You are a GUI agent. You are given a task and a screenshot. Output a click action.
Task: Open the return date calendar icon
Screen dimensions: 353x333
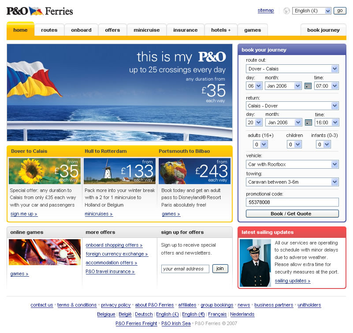pos(308,122)
